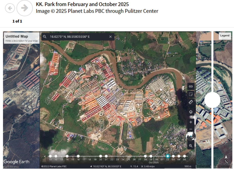This screenshot has height=170, width=234.
Task: Select the timeline dot above 16
Action: click(78, 156)
